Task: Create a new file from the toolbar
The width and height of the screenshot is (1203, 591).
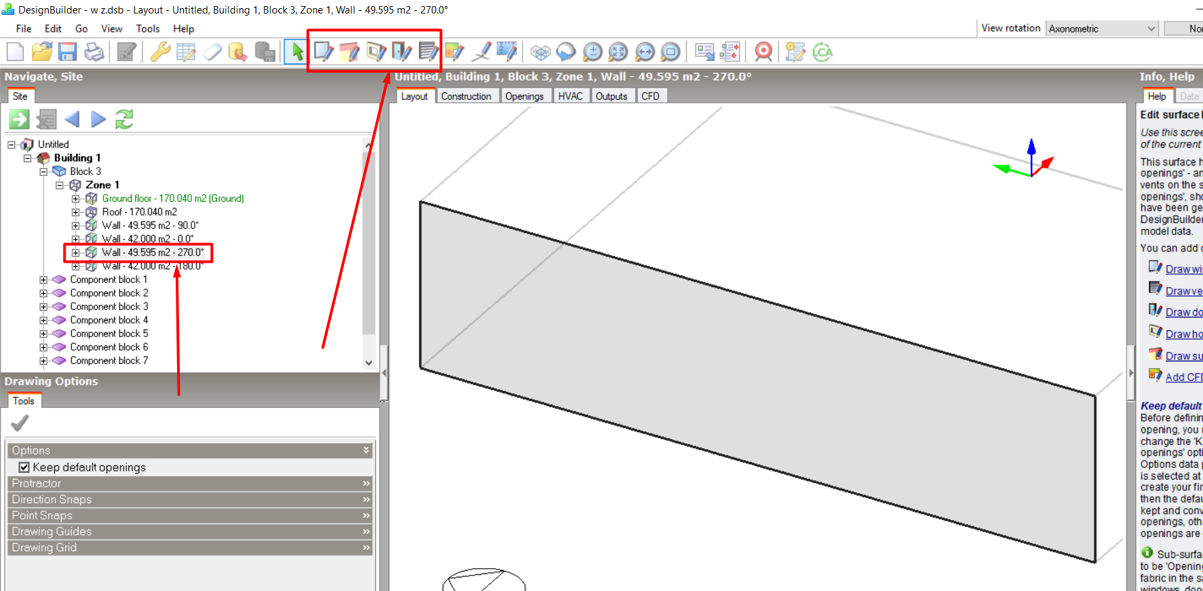Action: point(15,51)
